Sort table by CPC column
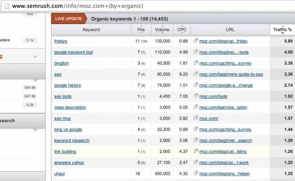Screen dimensions: 295x181 point(182,29)
